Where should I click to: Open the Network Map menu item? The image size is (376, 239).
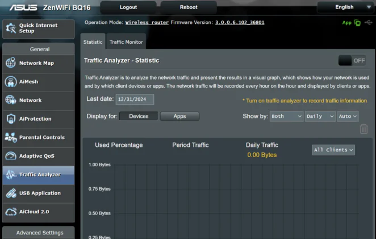pyautogui.click(x=39, y=63)
